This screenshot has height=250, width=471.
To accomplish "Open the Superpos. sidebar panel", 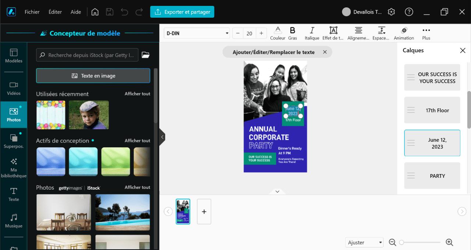I will 14,141.
